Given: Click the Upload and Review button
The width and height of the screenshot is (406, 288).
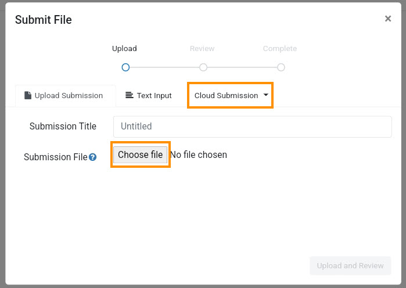Looking at the screenshot, I should 350,265.
